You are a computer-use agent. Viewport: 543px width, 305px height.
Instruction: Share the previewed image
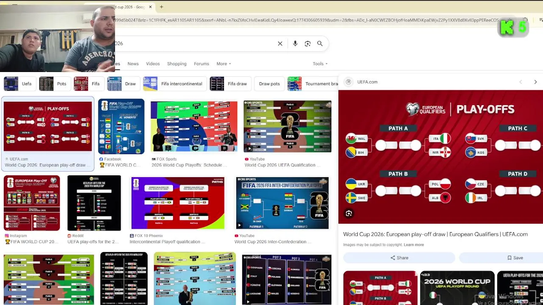click(399, 258)
